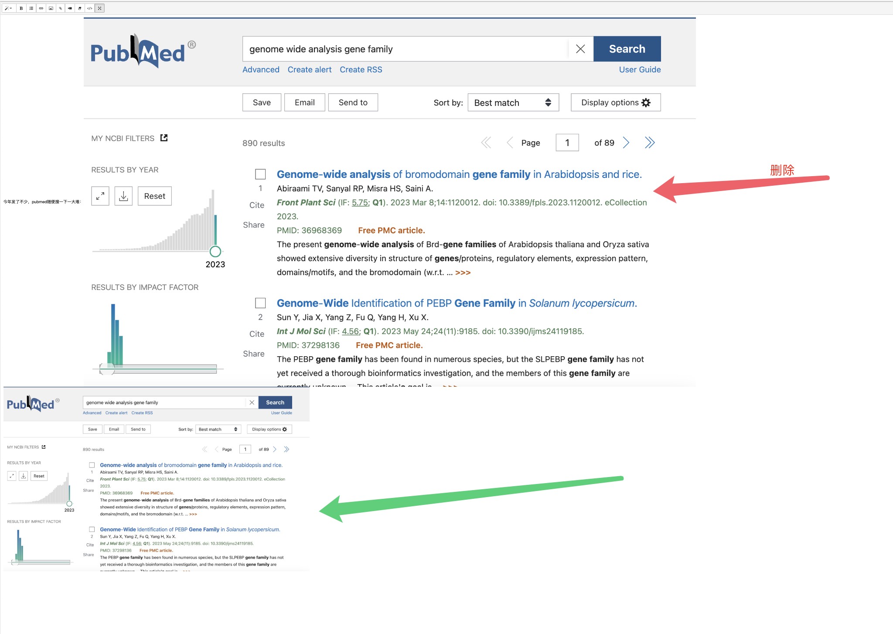Viewport: 893px width, 634px height.
Task: Open the larger bromodomain gene family article title
Action: [459, 174]
